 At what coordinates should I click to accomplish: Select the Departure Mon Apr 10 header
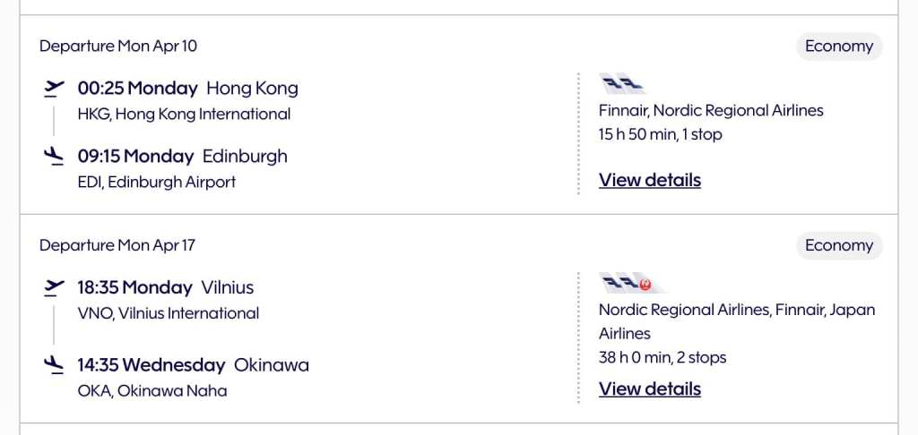(117, 46)
